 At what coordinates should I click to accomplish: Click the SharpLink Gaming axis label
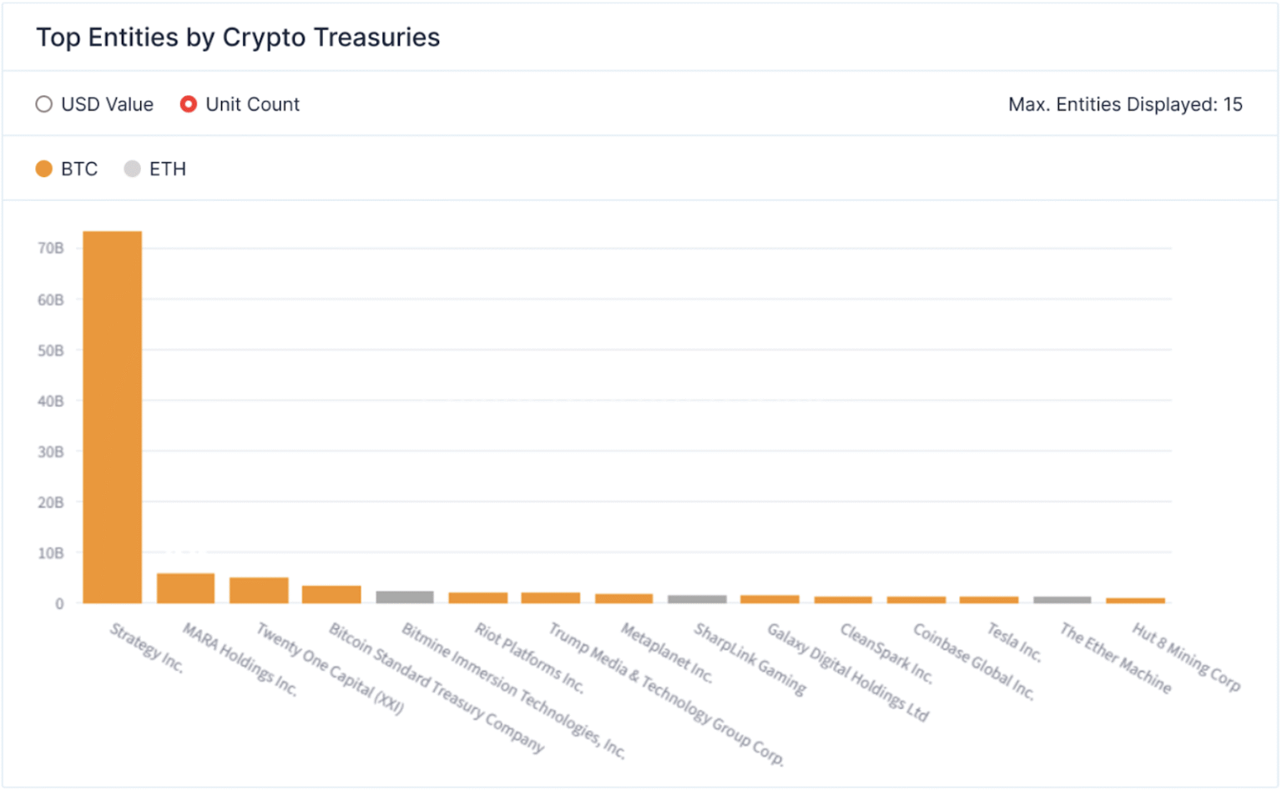pos(750,659)
